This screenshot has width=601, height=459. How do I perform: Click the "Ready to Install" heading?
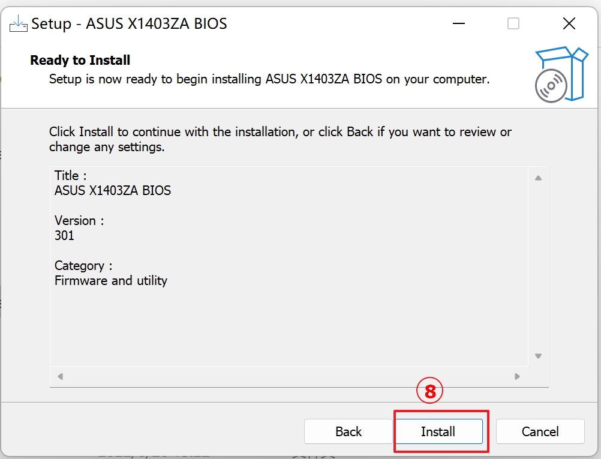(80, 60)
